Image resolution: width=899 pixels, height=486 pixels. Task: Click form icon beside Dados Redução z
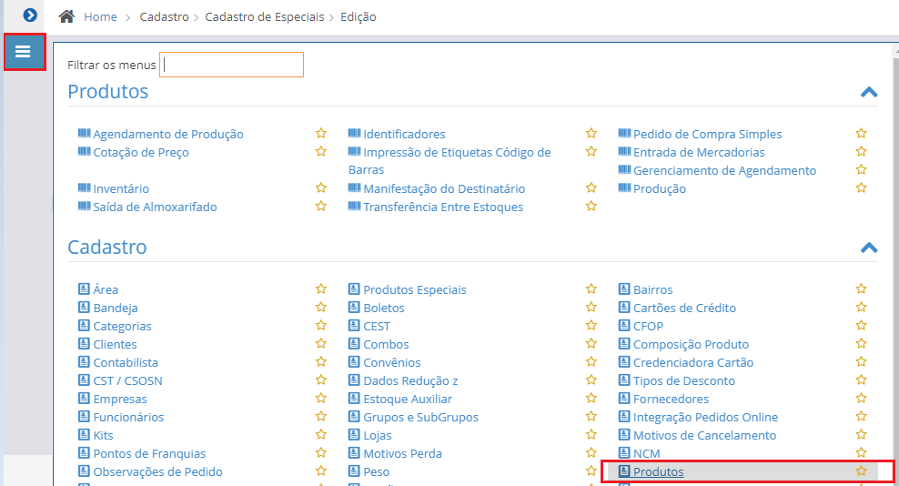click(x=354, y=380)
